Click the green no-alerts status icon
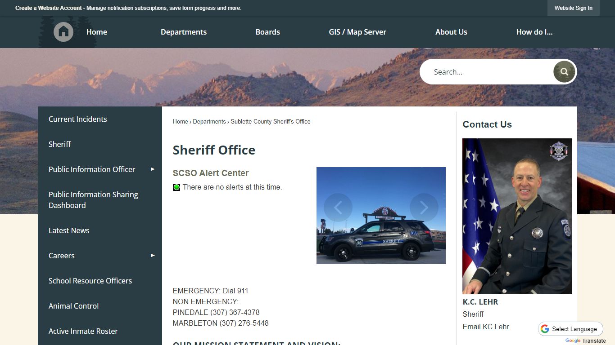Viewport: 615px width, 345px height. tap(176, 187)
